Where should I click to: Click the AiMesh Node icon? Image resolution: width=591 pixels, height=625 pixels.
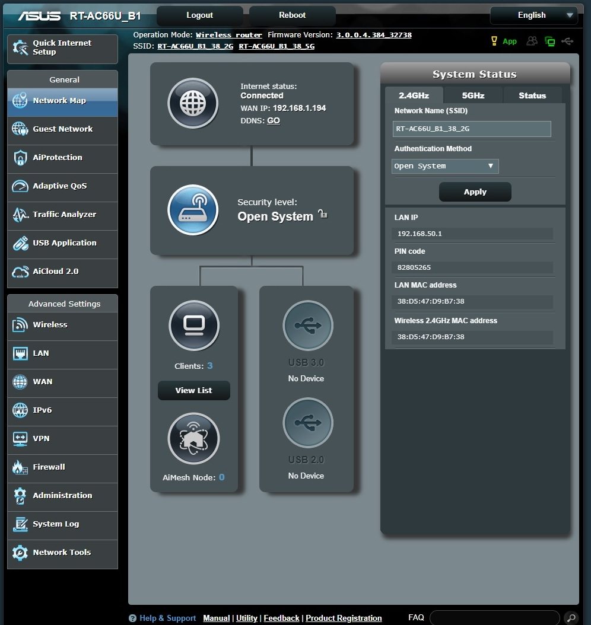tap(193, 438)
